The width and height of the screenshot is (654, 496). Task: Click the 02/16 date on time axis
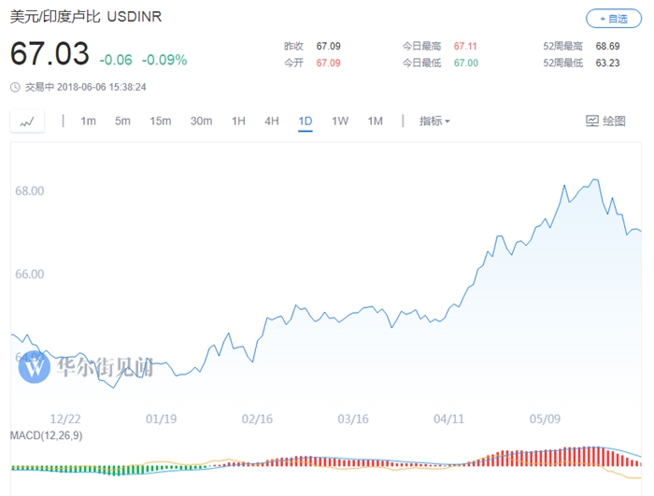257,419
